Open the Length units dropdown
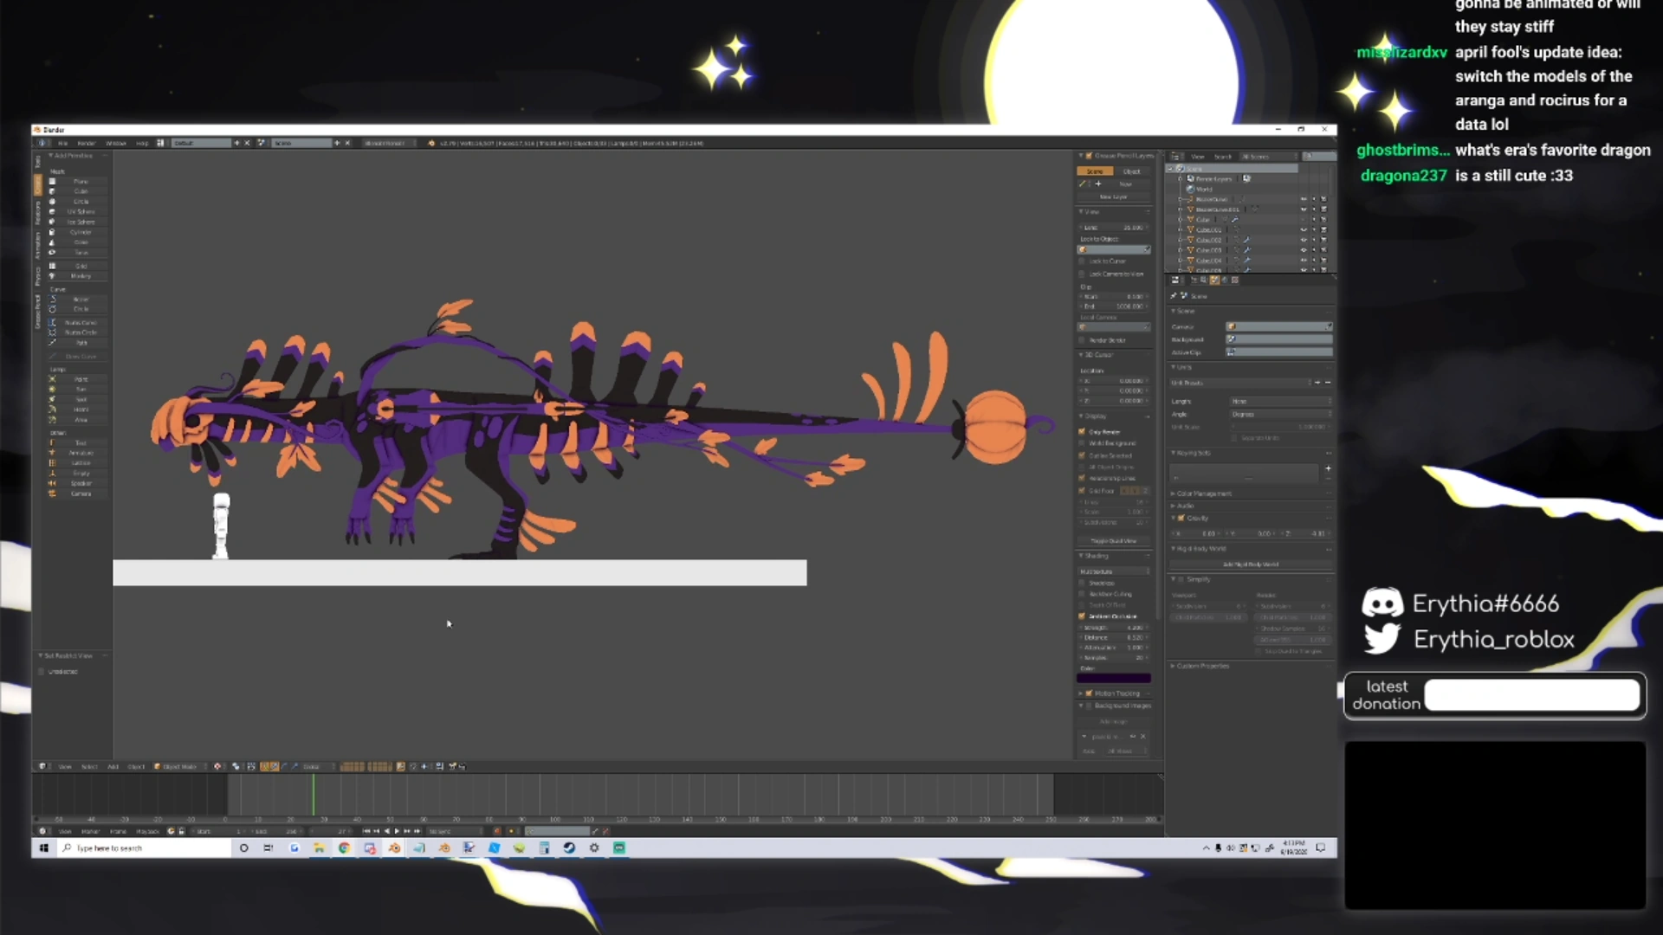 point(1280,402)
